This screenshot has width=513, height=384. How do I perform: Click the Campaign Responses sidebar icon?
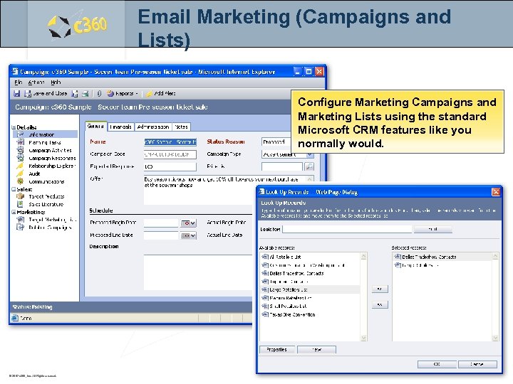click(20, 158)
